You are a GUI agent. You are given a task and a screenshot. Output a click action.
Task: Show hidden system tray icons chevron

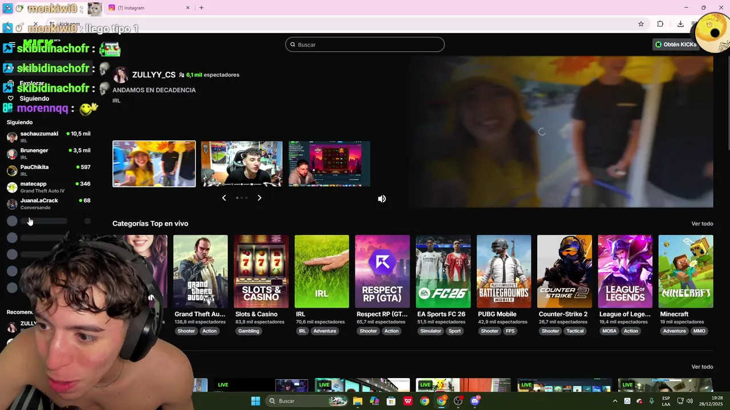615,401
